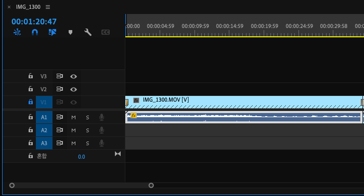Toggle the lock on track V3
Screen dimensions: 364x196
click(x=30, y=76)
